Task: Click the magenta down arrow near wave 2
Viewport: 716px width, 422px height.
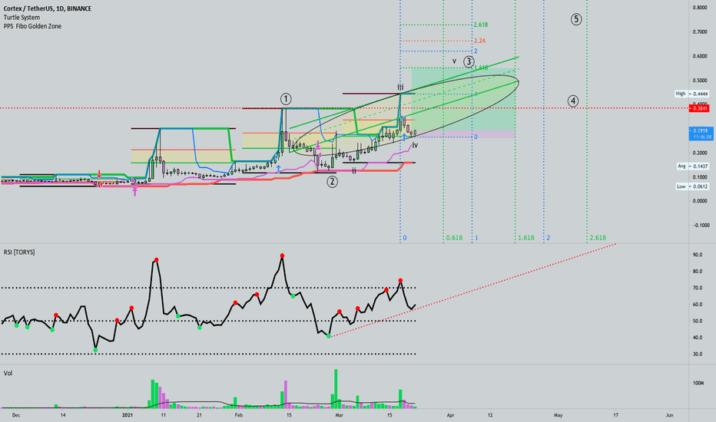Action: [x=318, y=145]
